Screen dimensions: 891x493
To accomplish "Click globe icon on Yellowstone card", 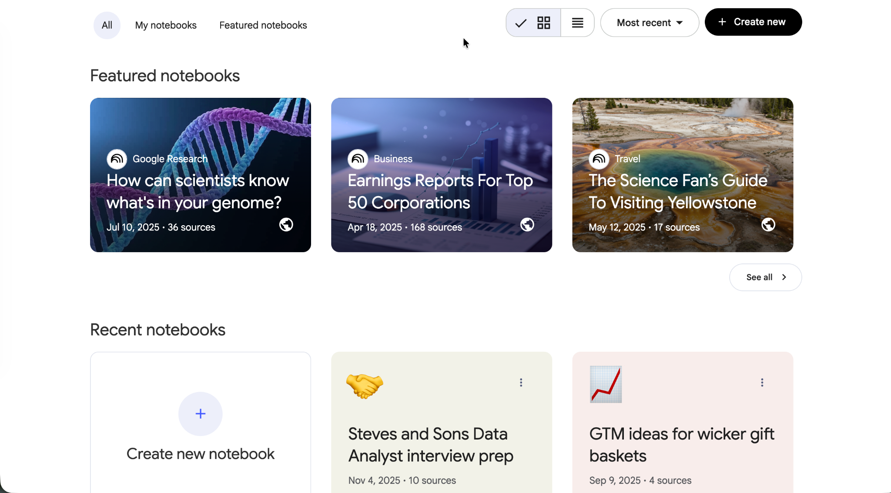I will point(768,225).
